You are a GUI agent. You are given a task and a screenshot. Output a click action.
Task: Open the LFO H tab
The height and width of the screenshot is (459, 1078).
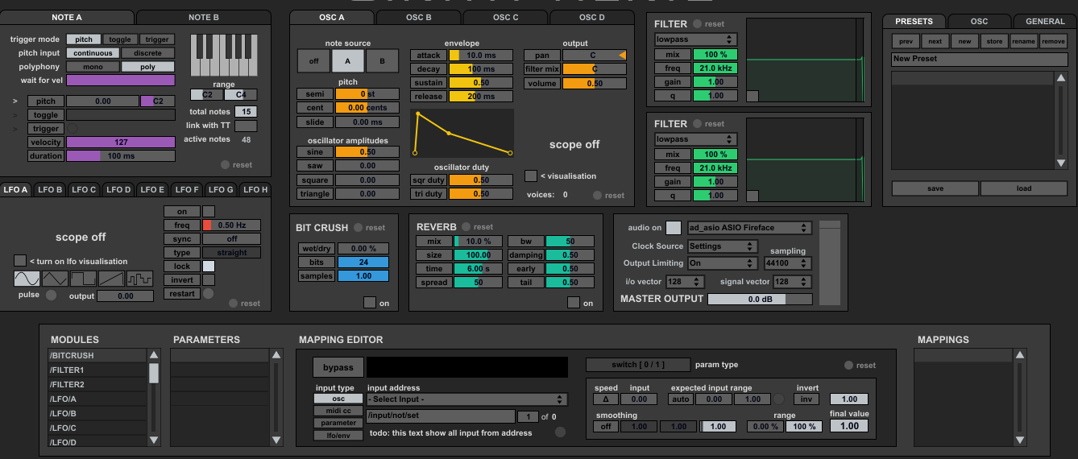pos(255,189)
